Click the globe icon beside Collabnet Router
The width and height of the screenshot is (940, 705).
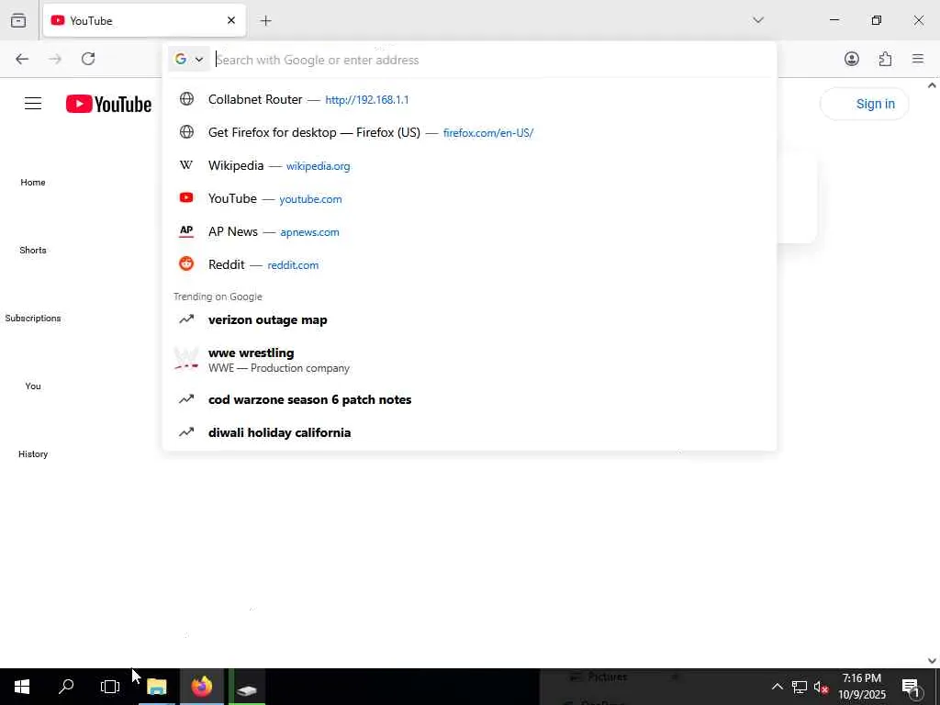coord(186,99)
